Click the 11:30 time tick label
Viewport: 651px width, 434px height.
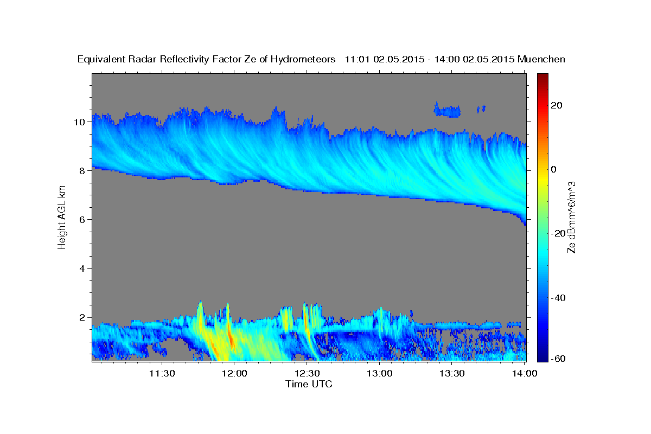point(162,373)
